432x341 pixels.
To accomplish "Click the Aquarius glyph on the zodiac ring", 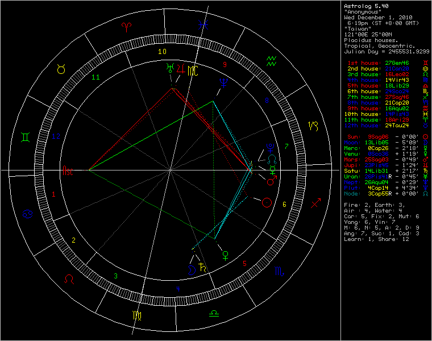I will (x=271, y=61).
